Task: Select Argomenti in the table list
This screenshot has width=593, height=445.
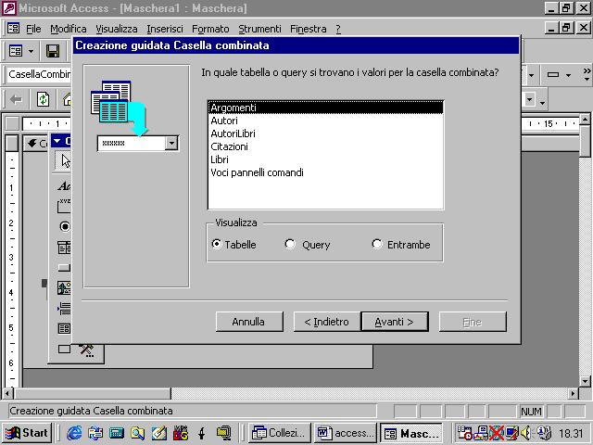Action: (325, 108)
